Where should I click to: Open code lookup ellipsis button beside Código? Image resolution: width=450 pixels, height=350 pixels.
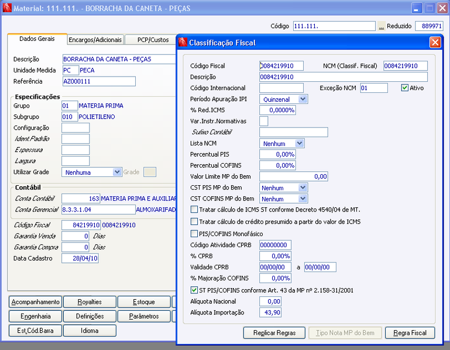(x=381, y=26)
